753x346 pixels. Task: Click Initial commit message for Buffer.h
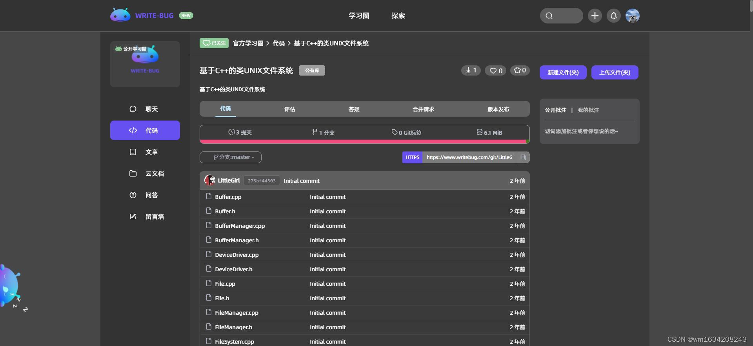[x=327, y=211]
